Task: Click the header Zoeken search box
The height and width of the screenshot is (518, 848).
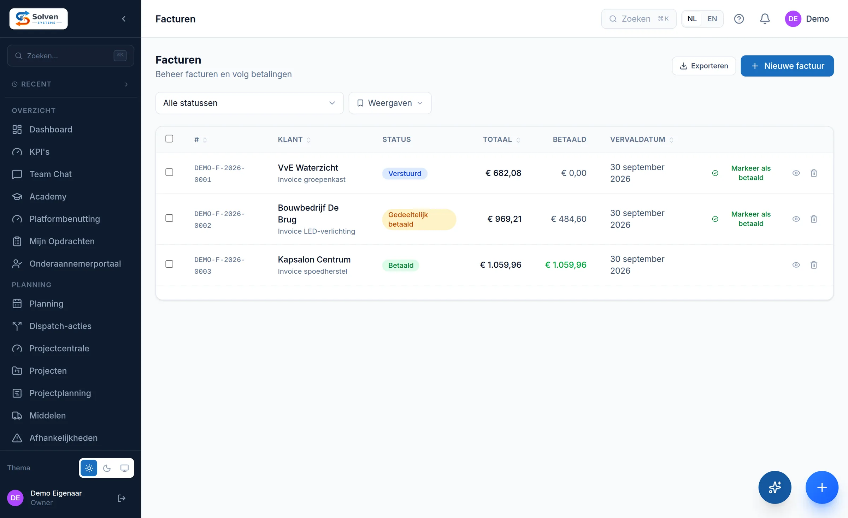Action: 638,19
